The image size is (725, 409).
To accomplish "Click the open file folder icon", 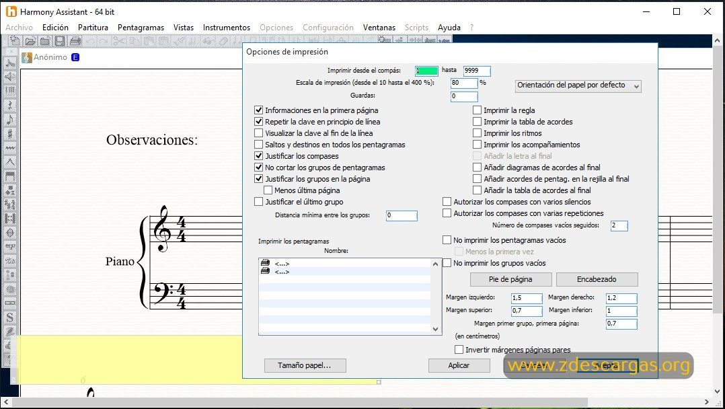I will click(30, 41).
